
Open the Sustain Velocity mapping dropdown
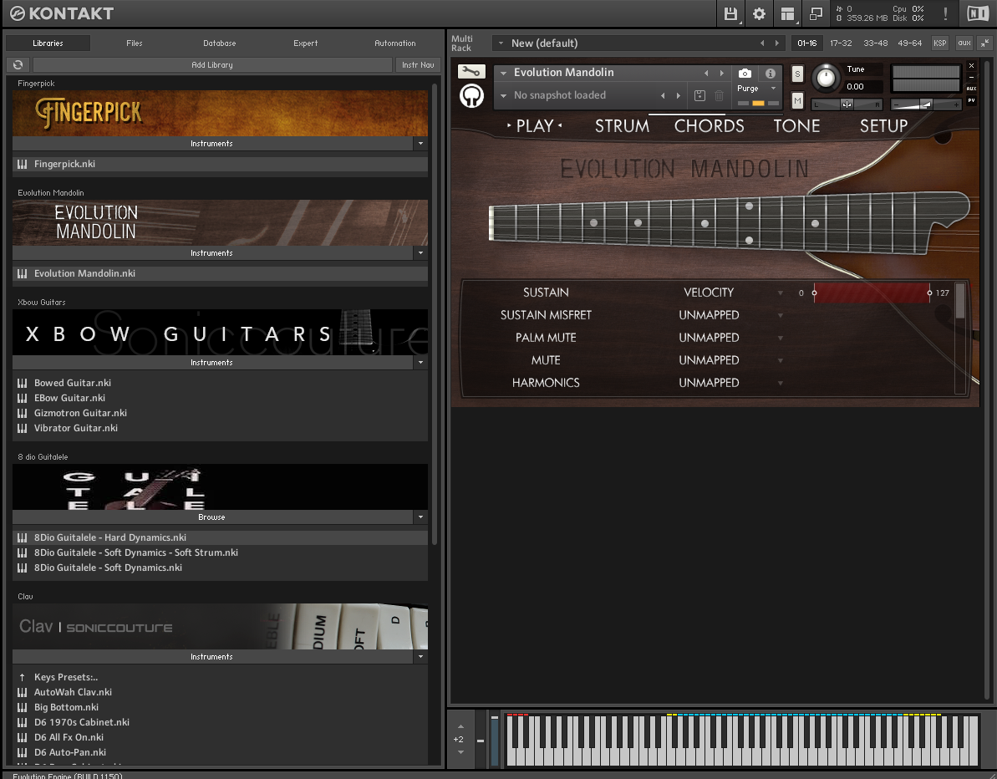(781, 293)
